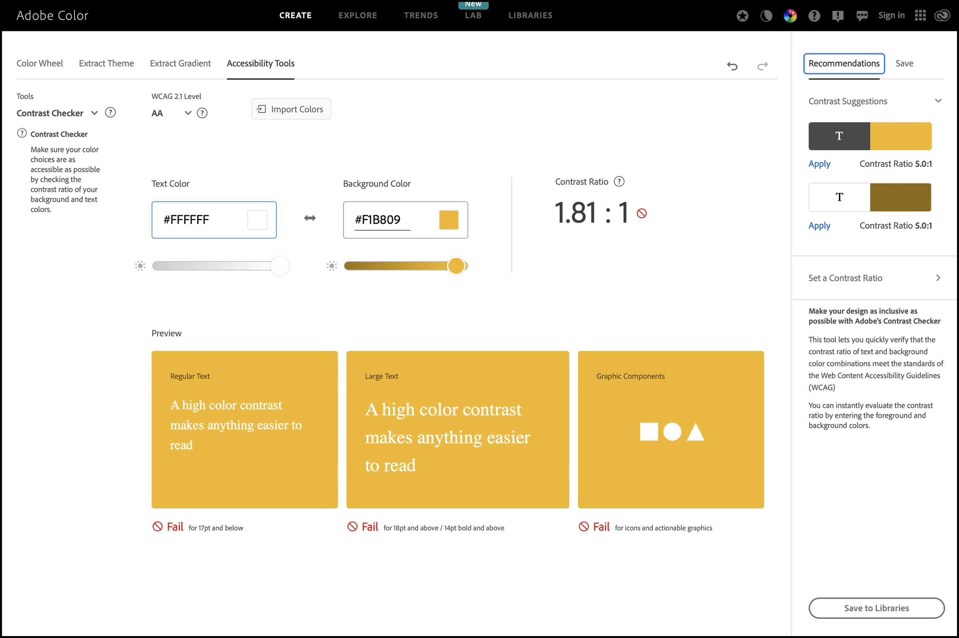Open the EXPLORE menu item
959x638 pixels.
tap(358, 15)
